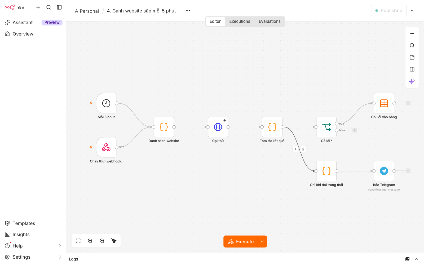Expand the Settings submenu
Viewport: 424px width, 265px height.
60,257
